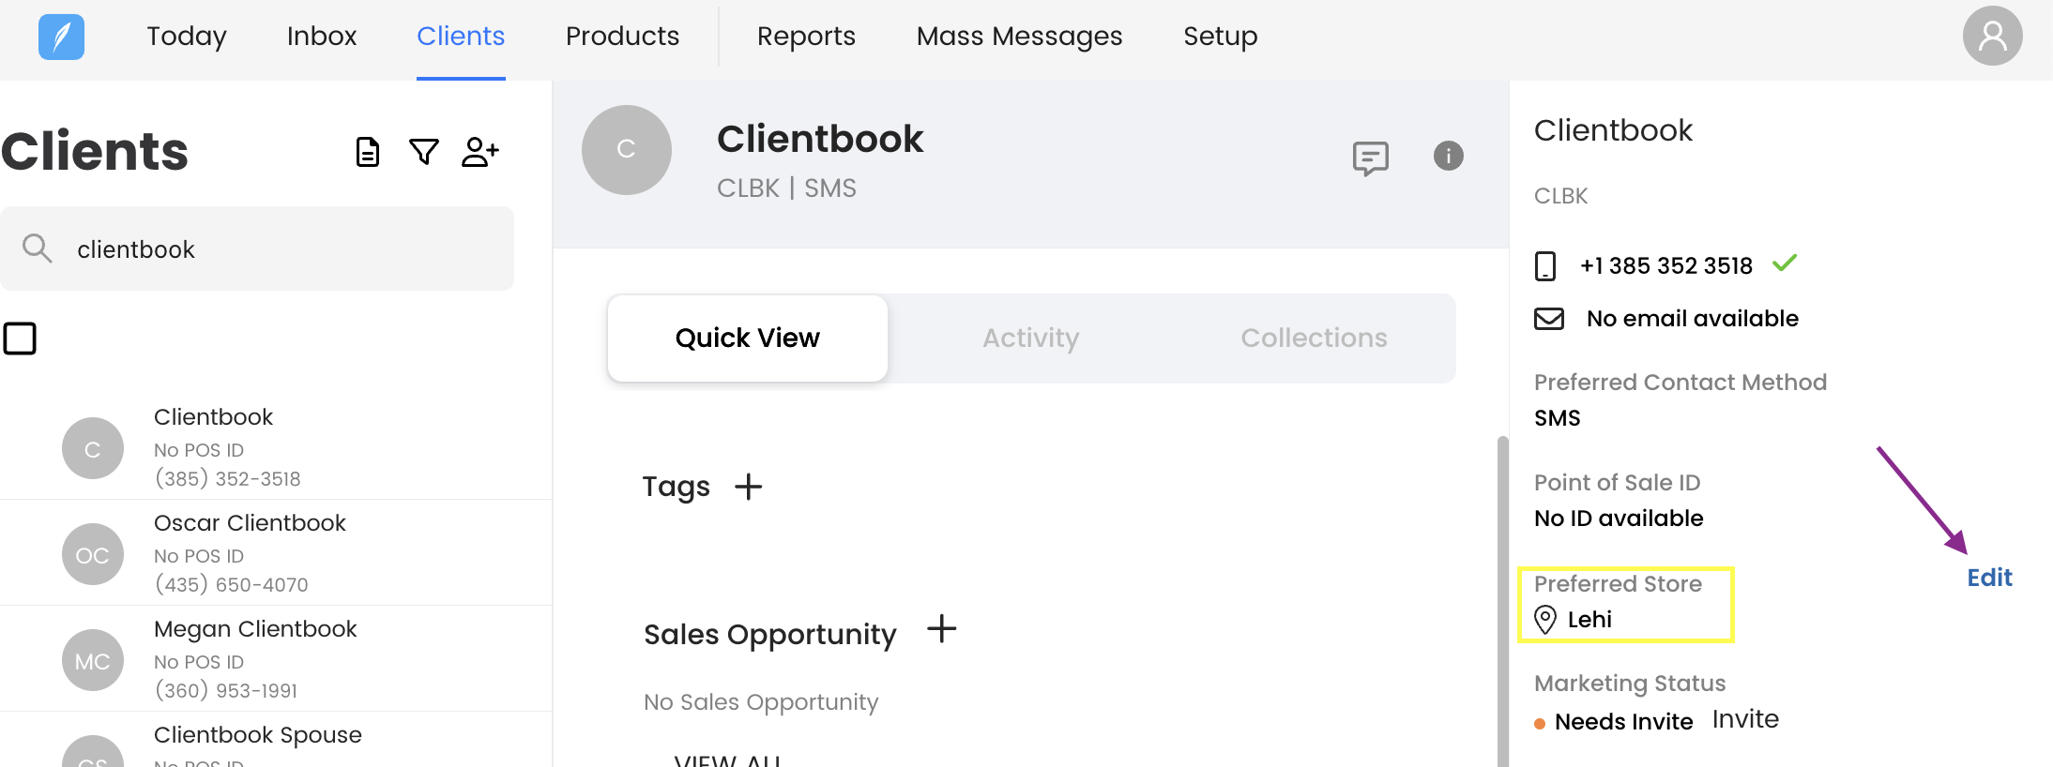The image size is (2053, 767).
Task: Open the user profile avatar menu
Action: [1992, 37]
